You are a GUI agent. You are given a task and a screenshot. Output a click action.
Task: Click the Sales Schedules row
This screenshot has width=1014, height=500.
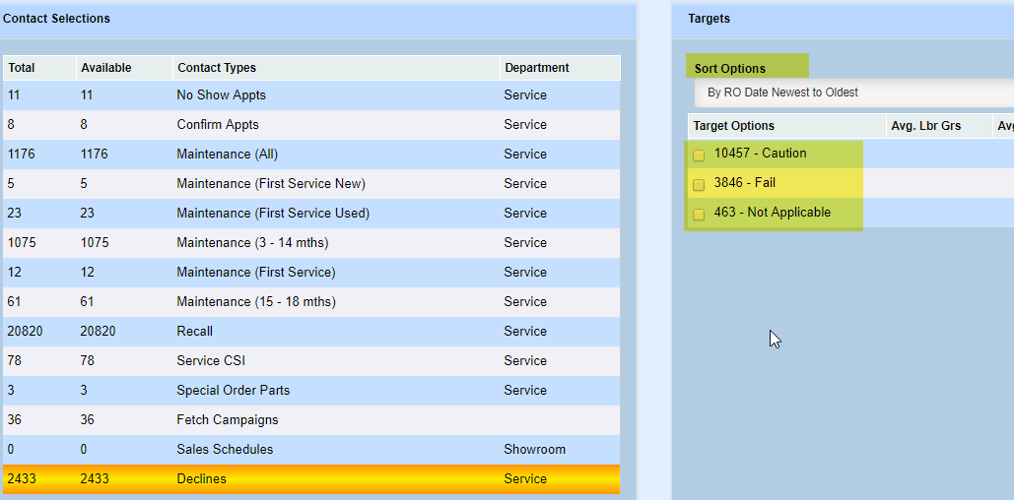coord(225,450)
